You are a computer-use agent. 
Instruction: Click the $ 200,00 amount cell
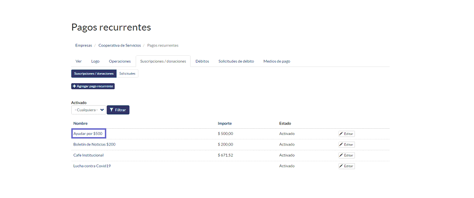(226, 145)
